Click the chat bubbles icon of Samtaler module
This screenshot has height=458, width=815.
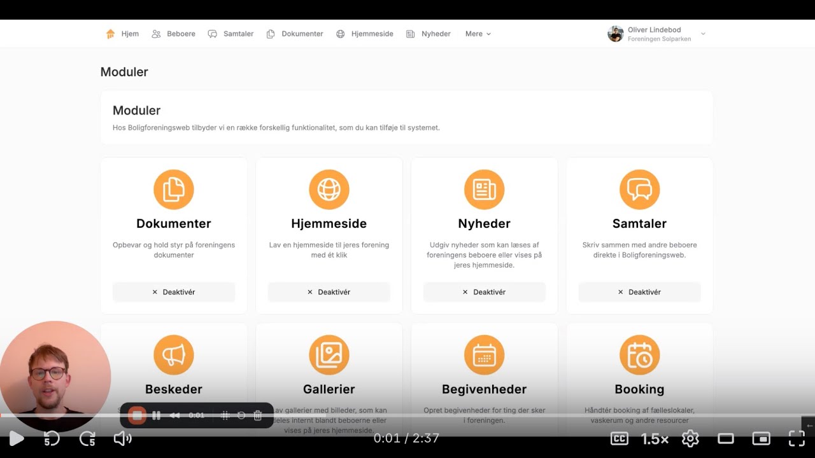[640, 190]
